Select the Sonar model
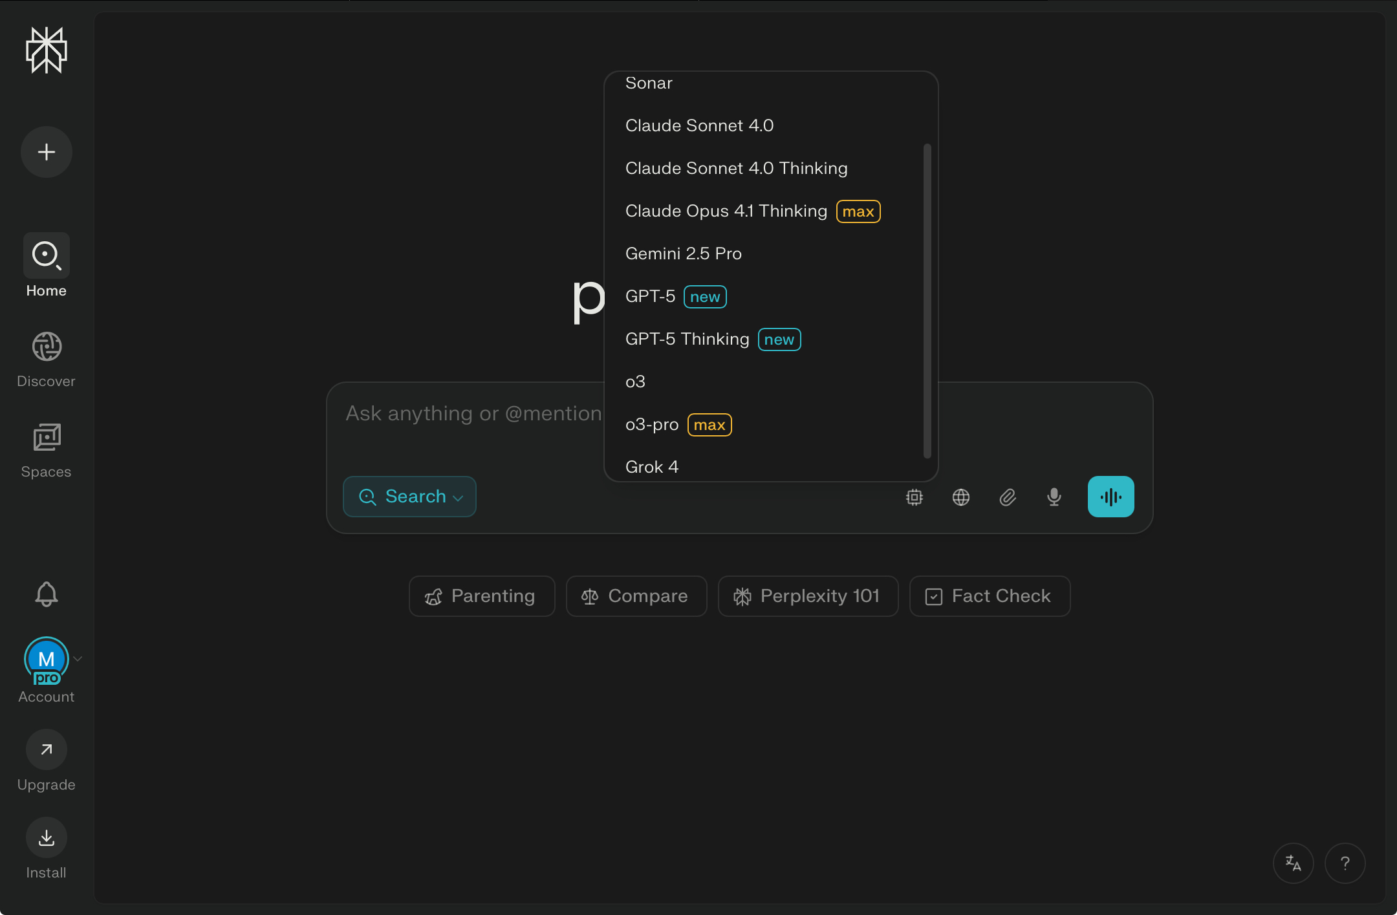 click(771, 83)
